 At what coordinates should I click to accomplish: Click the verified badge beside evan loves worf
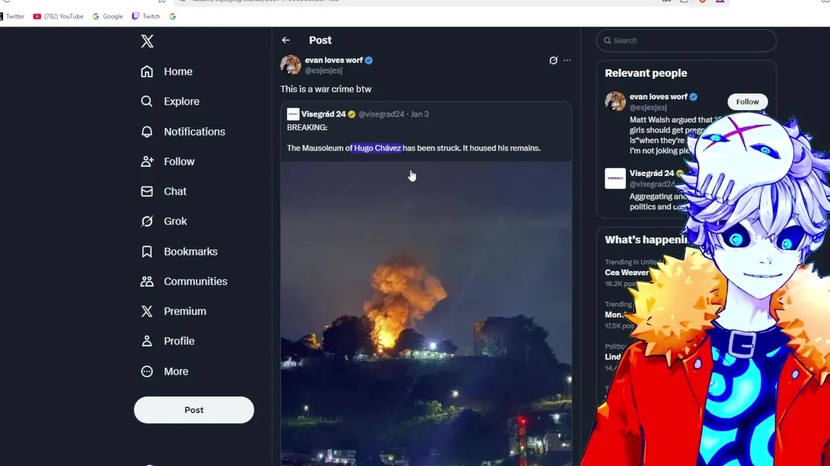(369, 60)
